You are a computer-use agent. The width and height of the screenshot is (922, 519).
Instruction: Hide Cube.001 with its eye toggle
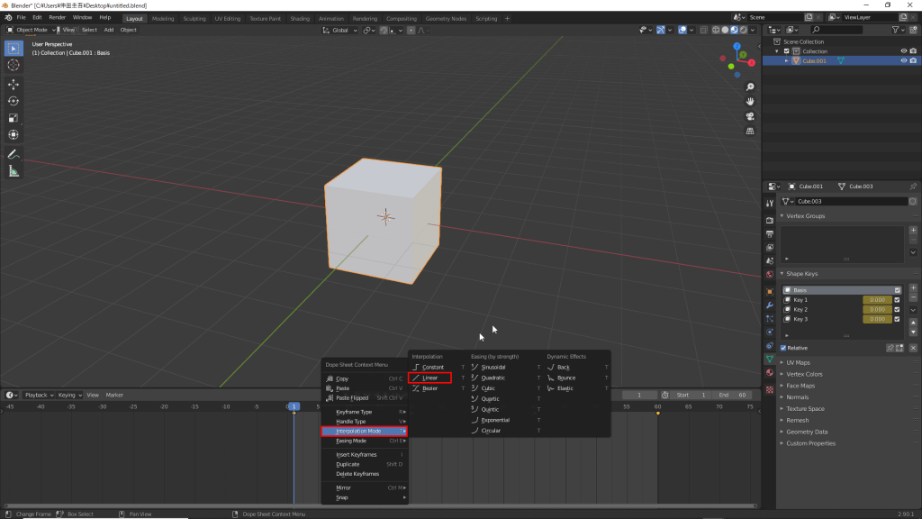[905, 61]
